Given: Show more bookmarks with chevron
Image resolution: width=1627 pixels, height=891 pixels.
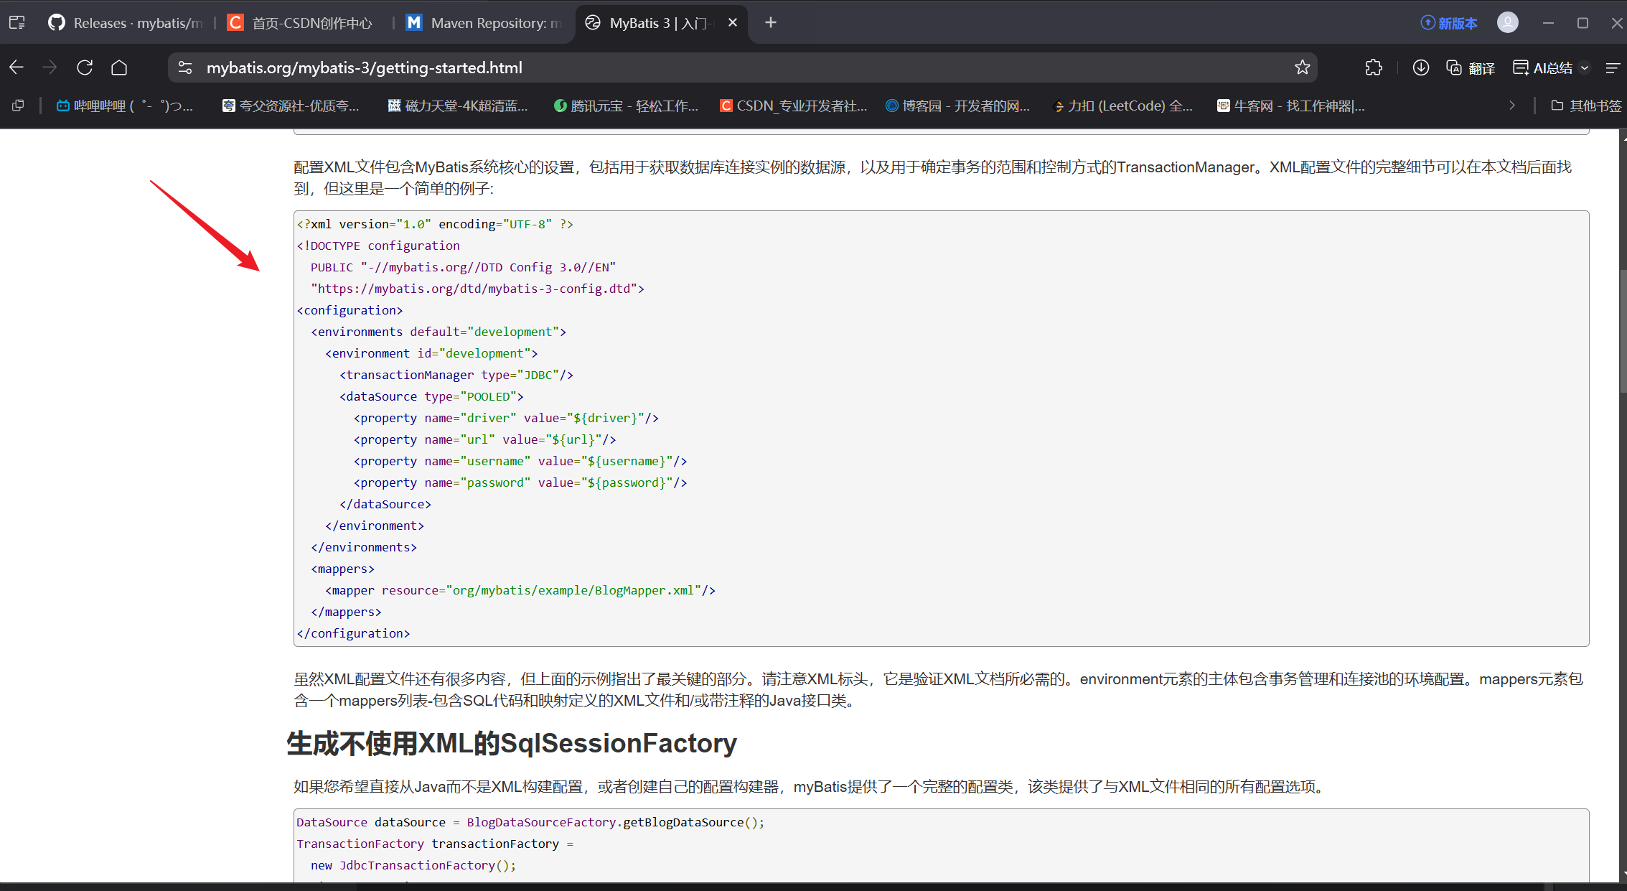Looking at the screenshot, I should tap(1512, 106).
